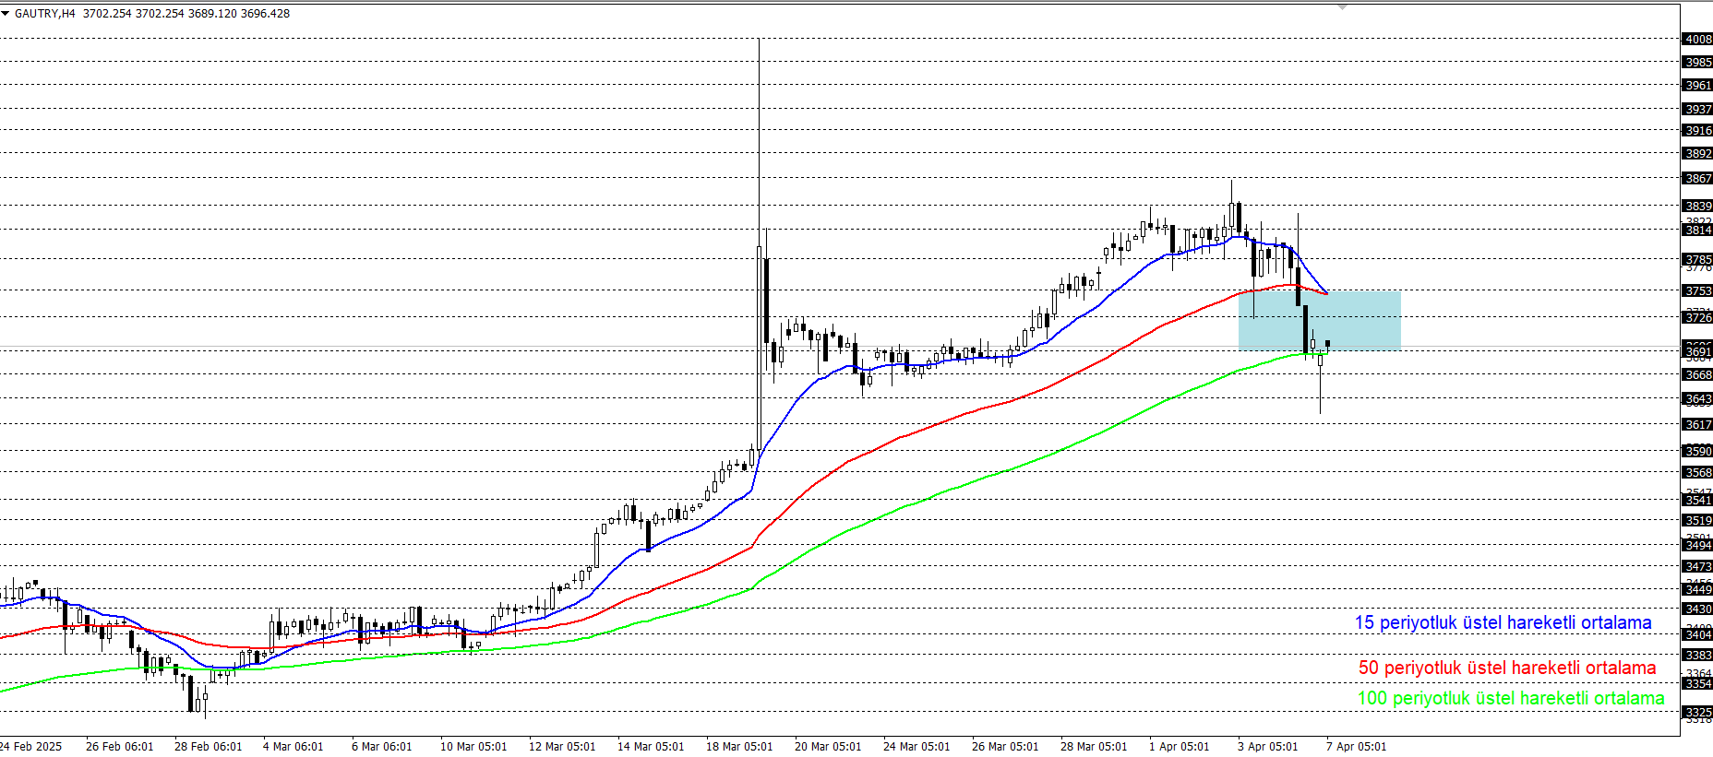Click the '6 Mar 06:01' date label

(x=382, y=746)
